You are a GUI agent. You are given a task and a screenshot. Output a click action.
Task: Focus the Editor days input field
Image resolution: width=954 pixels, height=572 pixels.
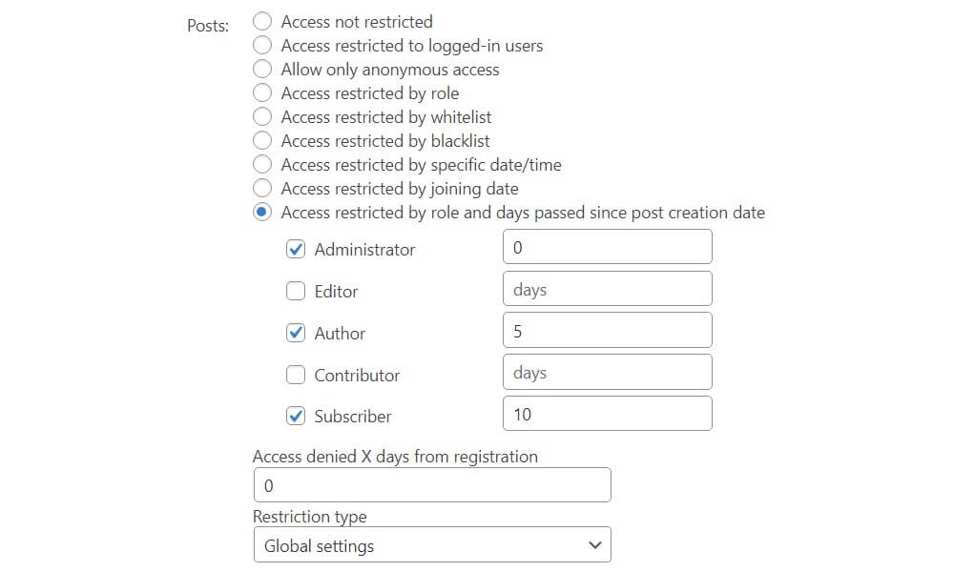(x=607, y=289)
